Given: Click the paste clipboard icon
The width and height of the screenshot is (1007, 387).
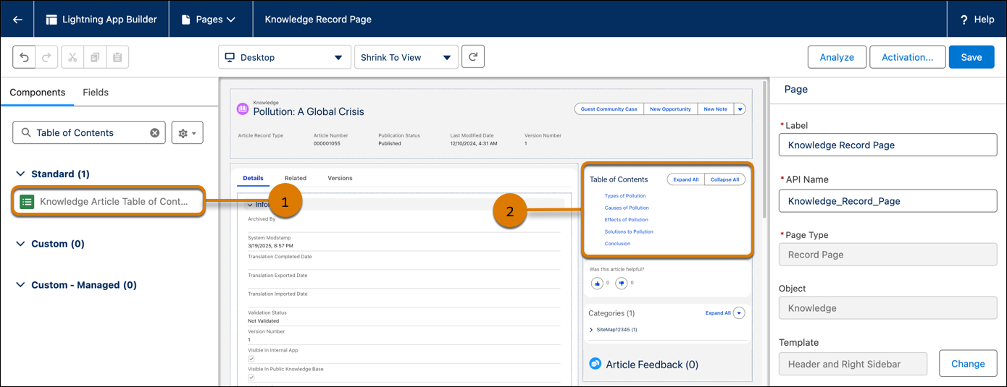Looking at the screenshot, I should point(117,57).
